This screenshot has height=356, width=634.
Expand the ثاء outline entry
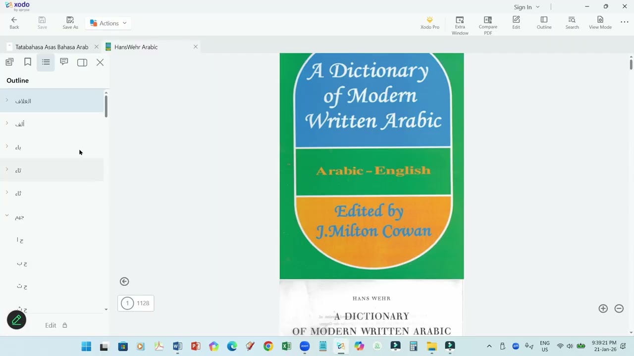click(7, 193)
